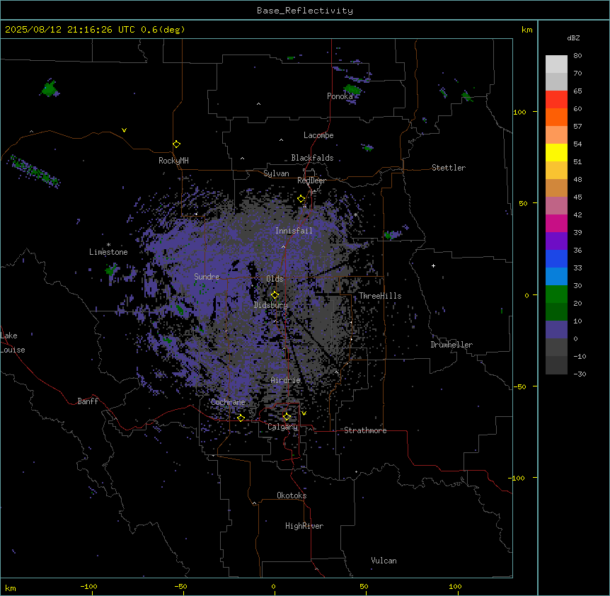The image size is (610, 596).
Task: Click the Sylvan label
Action: point(276,173)
